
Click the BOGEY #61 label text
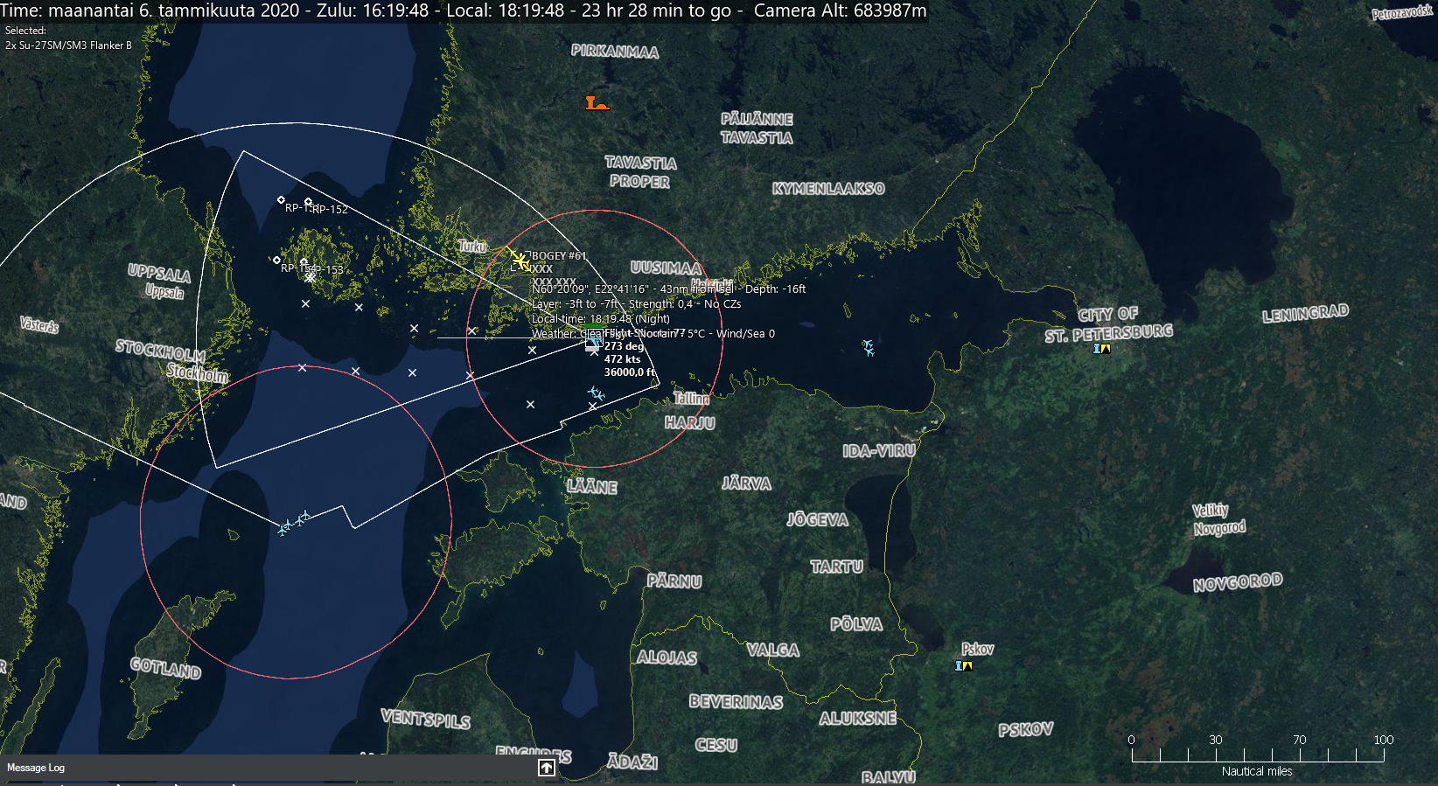559,256
